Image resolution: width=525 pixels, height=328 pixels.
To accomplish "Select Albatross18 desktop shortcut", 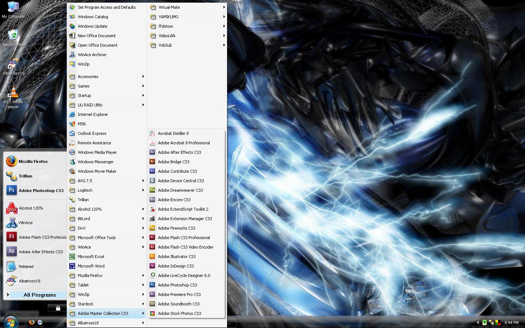I will click(13, 67).
